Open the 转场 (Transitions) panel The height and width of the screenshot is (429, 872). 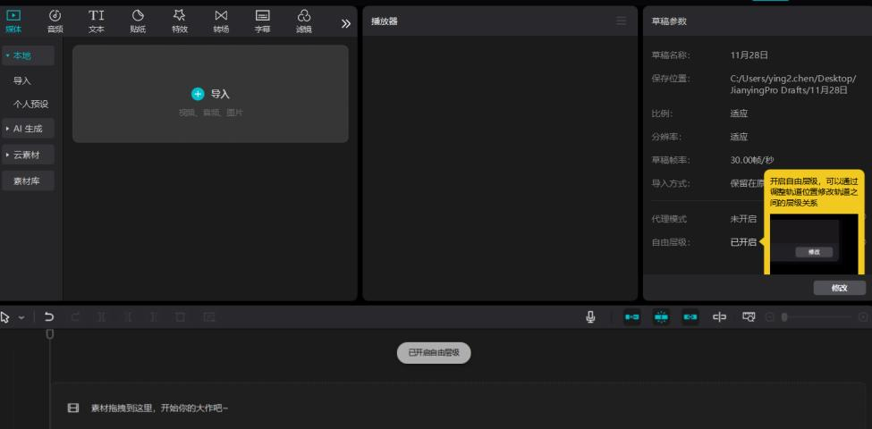221,21
